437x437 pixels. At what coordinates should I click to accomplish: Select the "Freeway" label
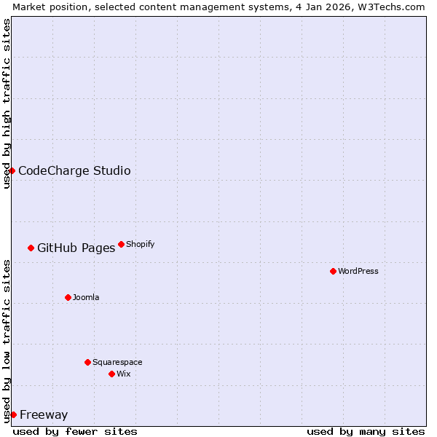[x=44, y=415]
